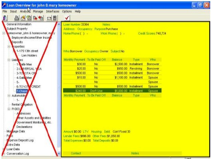Click the Revolving type cell

click(136, 69)
